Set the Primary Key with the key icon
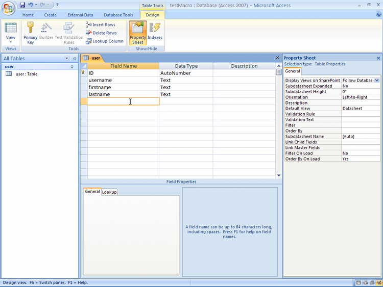Image resolution: width=383 pixels, height=287 pixels. 30,33
